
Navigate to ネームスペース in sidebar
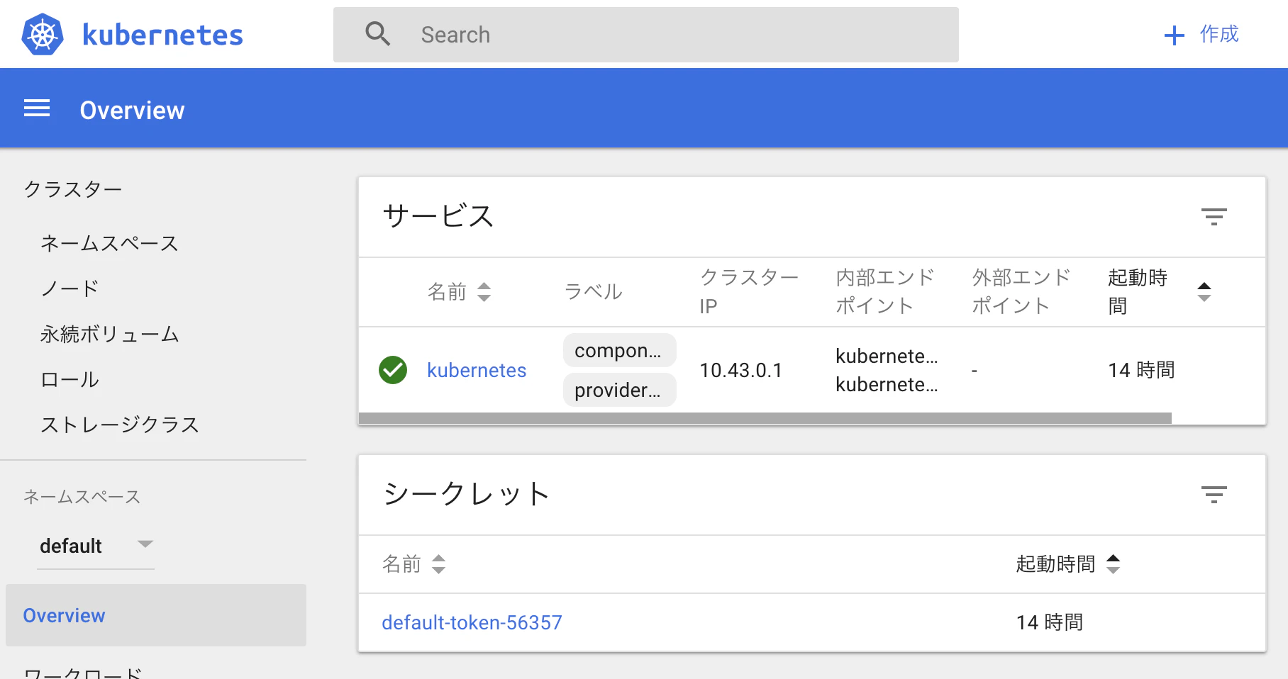[x=109, y=243]
